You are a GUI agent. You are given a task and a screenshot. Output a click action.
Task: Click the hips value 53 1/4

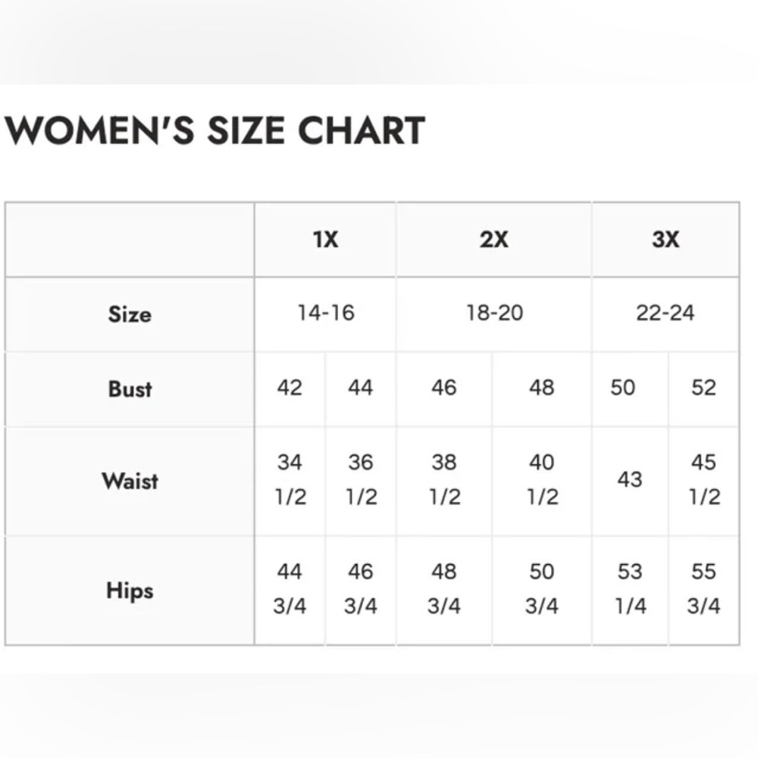[630, 589]
